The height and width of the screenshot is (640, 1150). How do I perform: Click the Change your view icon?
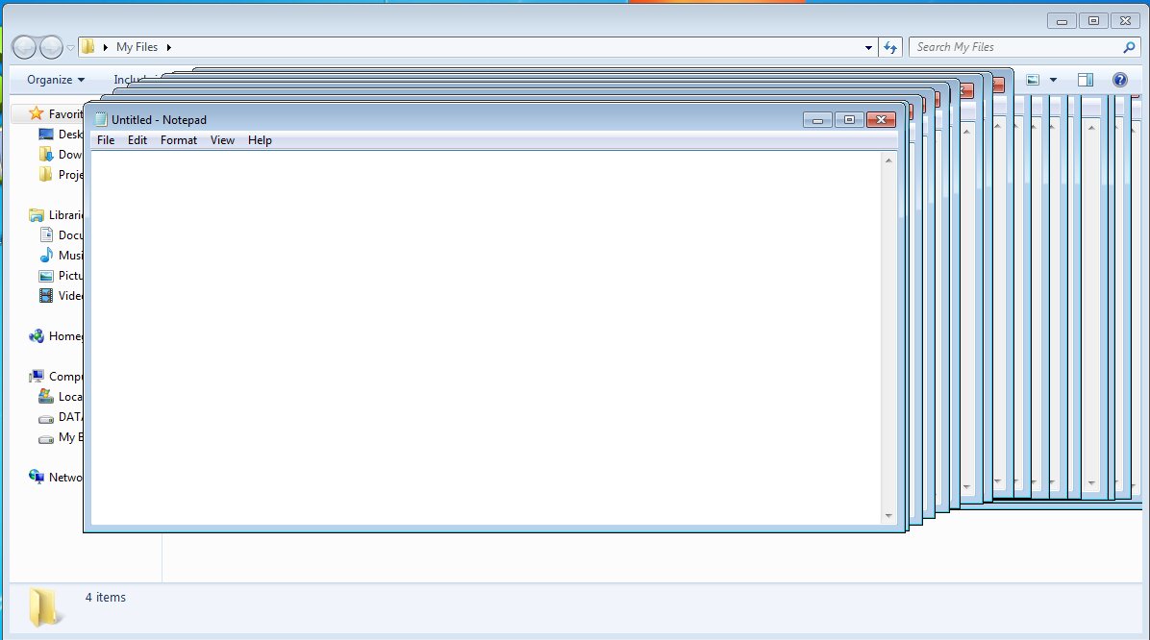pos(1033,80)
